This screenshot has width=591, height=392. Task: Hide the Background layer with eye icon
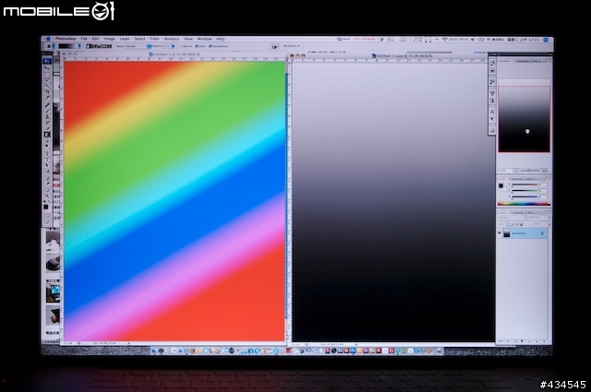[500, 233]
